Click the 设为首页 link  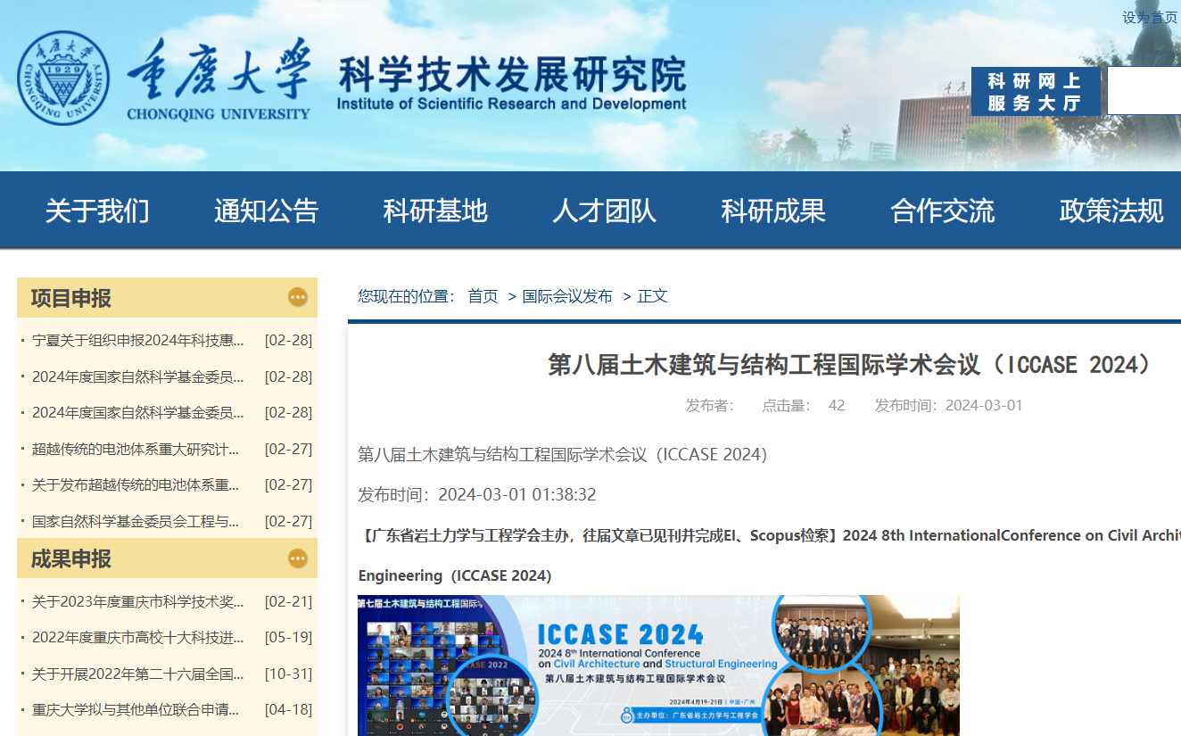tap(1150, 18)
